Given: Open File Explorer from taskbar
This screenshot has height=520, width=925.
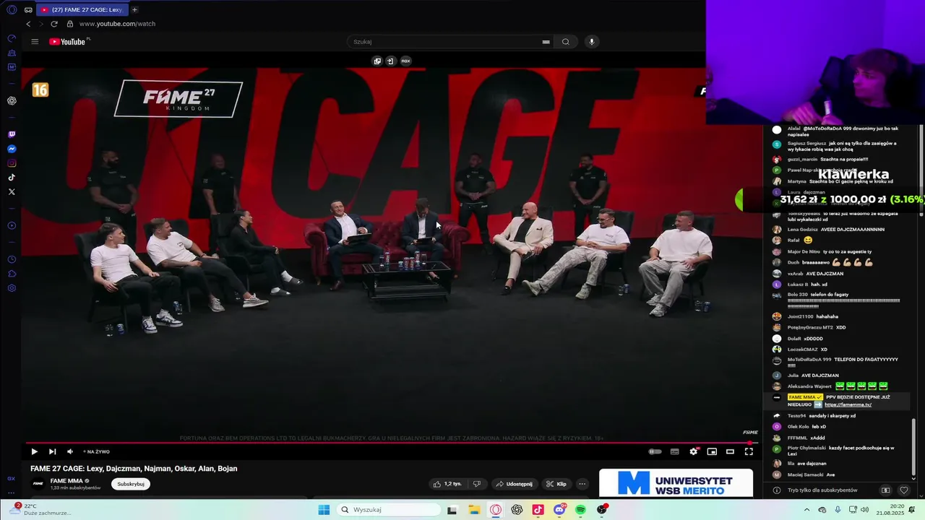Looking at the screenshot, I should point(474,510).
